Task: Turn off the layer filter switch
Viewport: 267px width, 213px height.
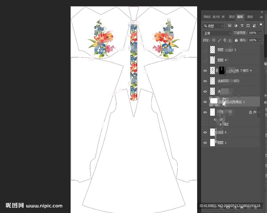Action: coord(261,25)
